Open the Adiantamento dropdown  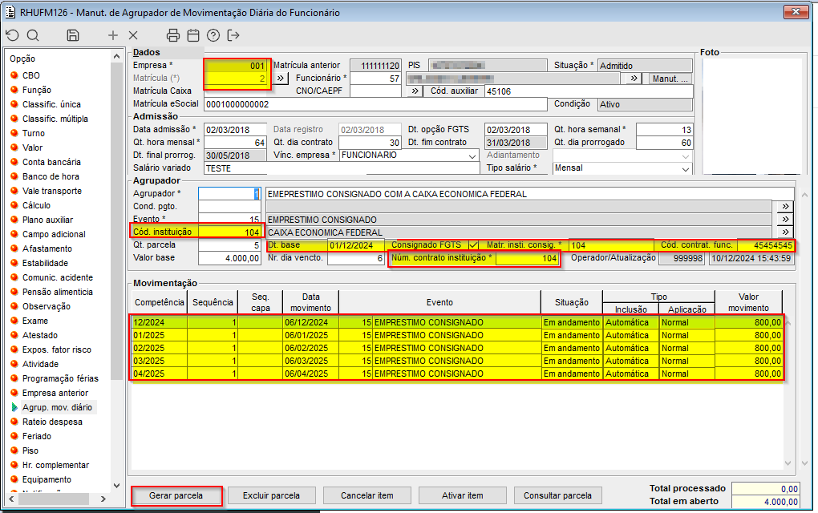point(686,156)
